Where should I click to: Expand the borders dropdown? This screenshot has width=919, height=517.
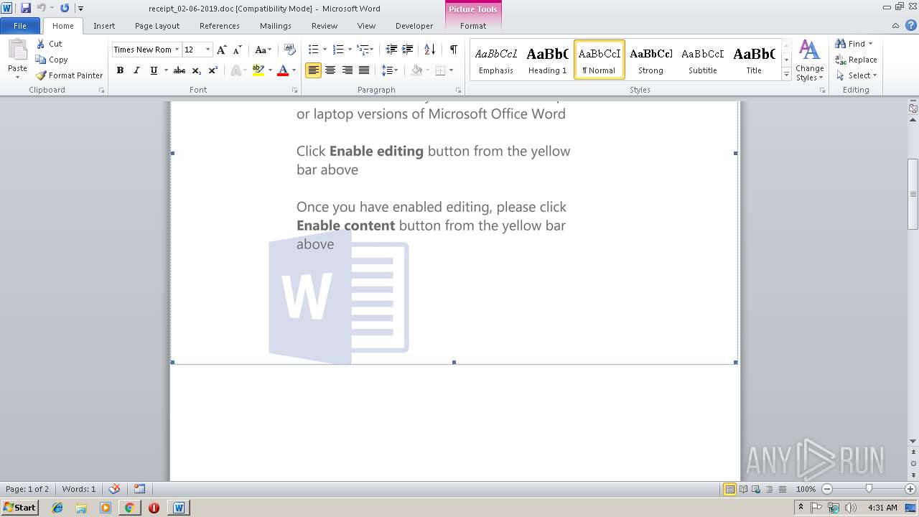pyautogui.click(x=451, y=70)
